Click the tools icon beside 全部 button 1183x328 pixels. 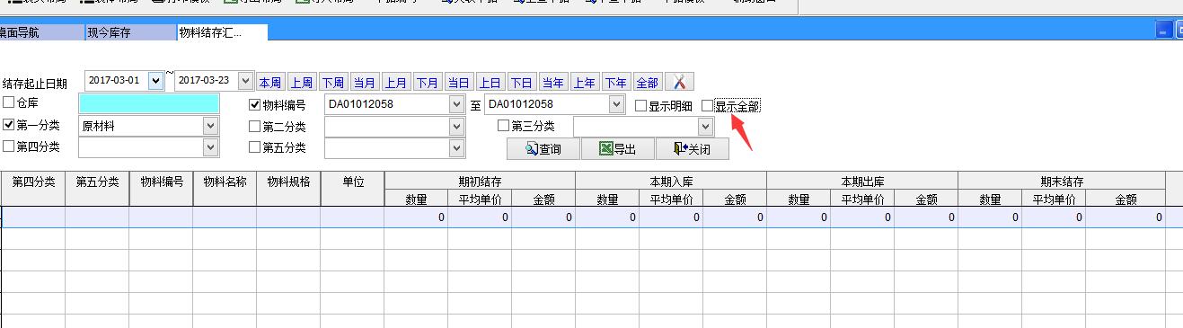[x=679, y=82]
